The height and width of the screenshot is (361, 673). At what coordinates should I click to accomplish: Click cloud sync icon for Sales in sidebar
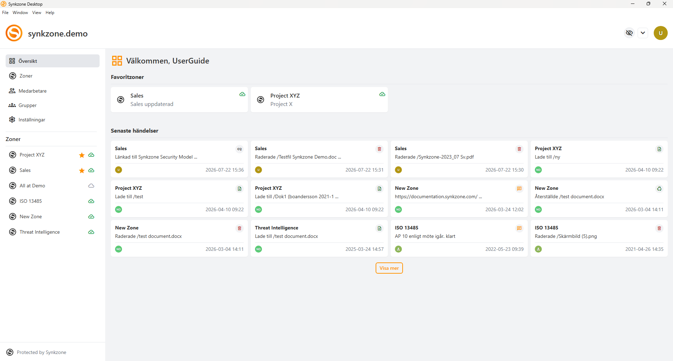tap(91, 170)
